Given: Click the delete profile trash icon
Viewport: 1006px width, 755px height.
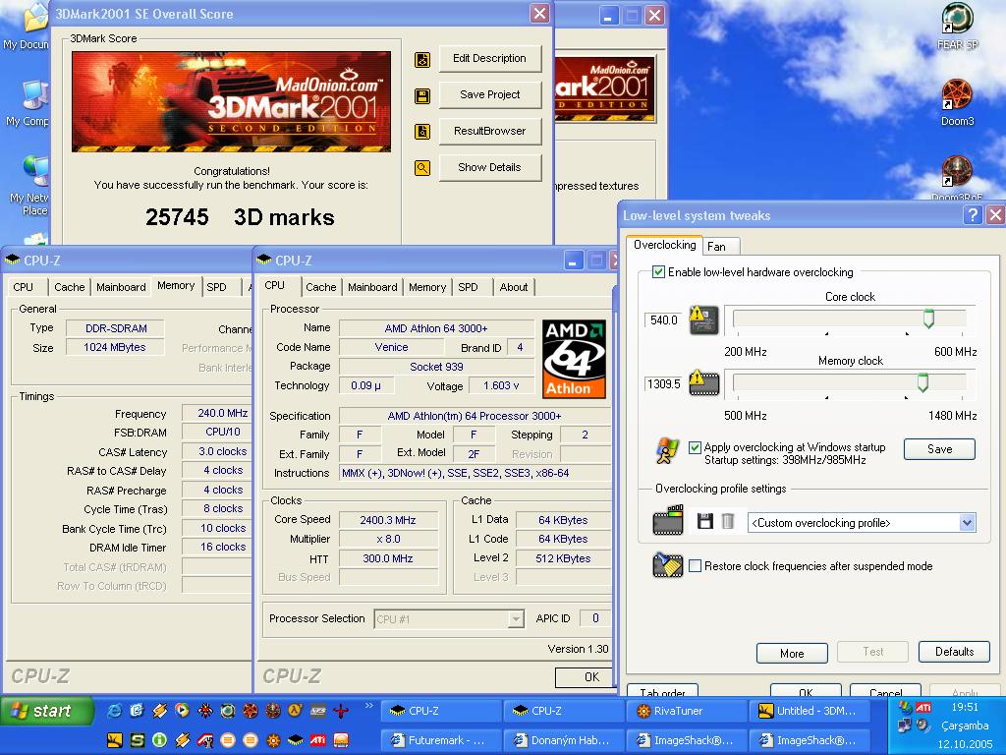Looking at the screenshot, I should coord(728,521).
